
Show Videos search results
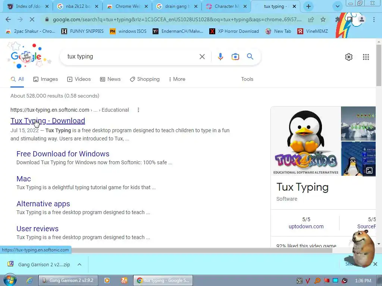[79, 79]
